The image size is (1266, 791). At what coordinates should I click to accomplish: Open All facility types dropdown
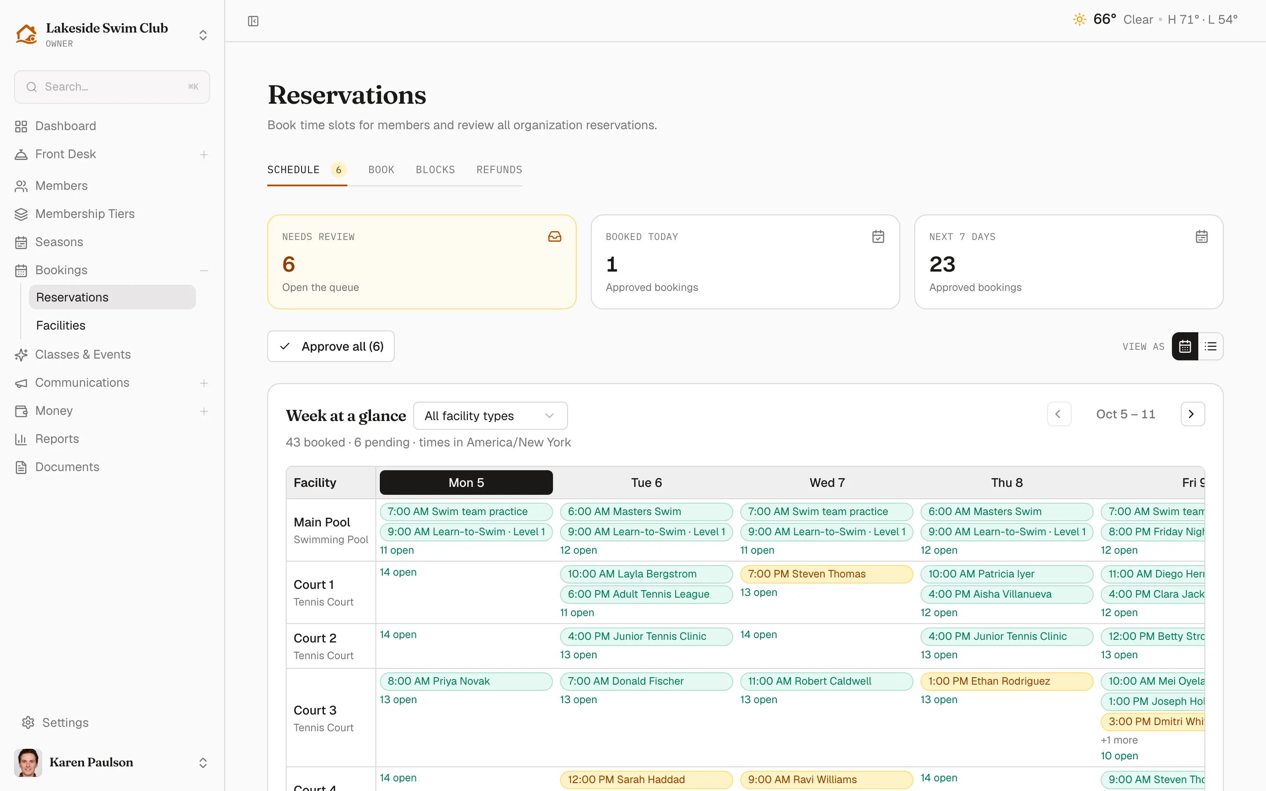point(490,415)
